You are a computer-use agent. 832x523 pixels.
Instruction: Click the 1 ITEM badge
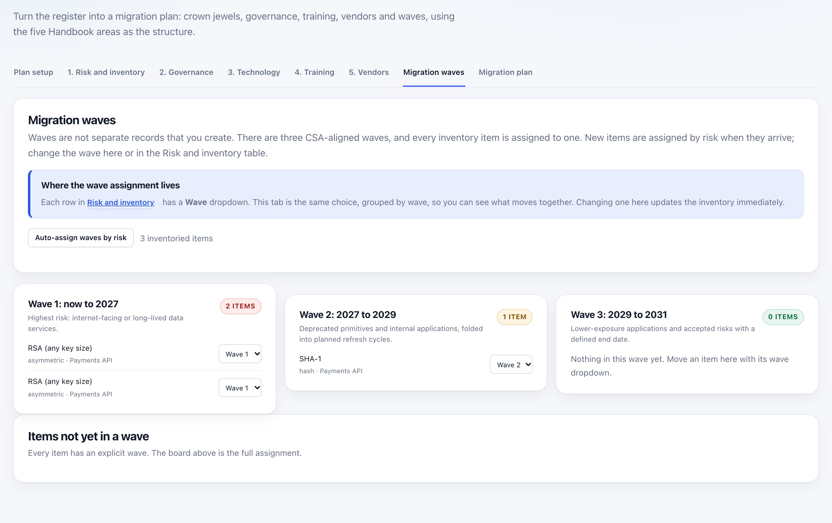point(514,317)
